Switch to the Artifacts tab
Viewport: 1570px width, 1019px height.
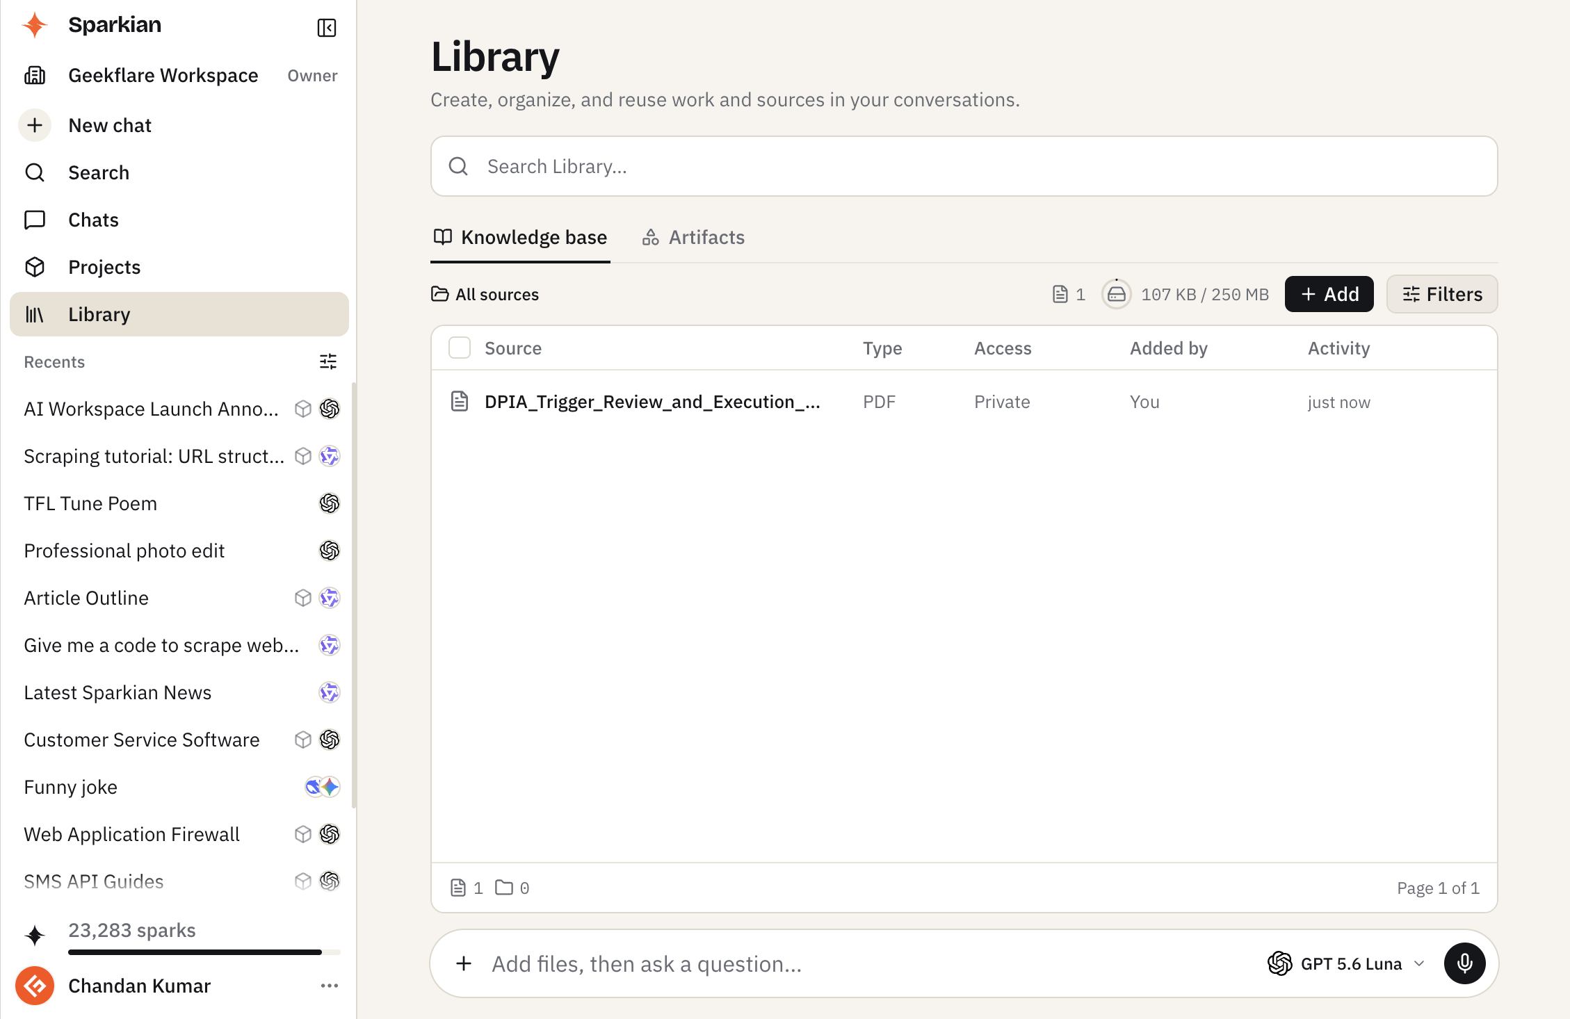[x=693, y=237]
